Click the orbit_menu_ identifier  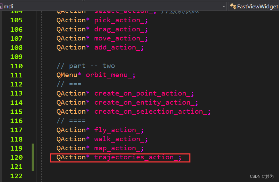pos(109,75)
